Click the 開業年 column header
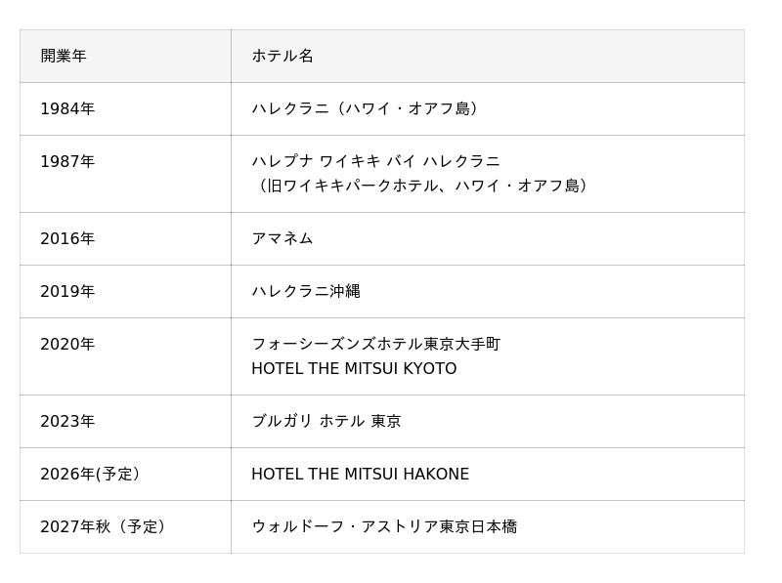Screen dimensions: 782x583 [64, 56]
